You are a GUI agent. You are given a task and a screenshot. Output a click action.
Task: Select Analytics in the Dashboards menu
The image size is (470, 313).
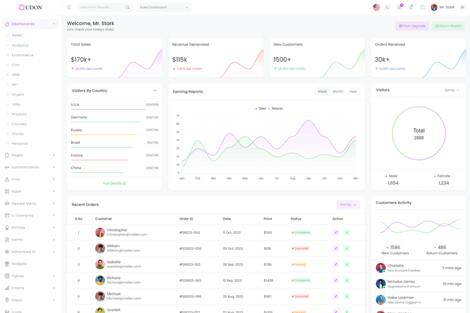click(20, 45)
